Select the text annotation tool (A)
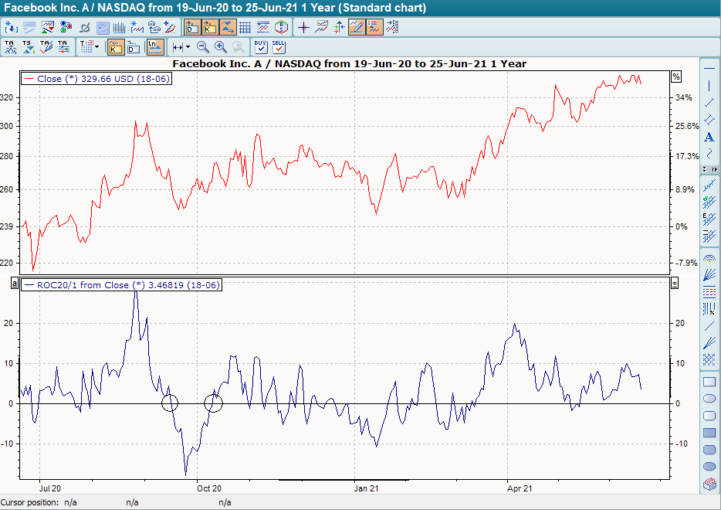The image size is (721, 510). 709,138
